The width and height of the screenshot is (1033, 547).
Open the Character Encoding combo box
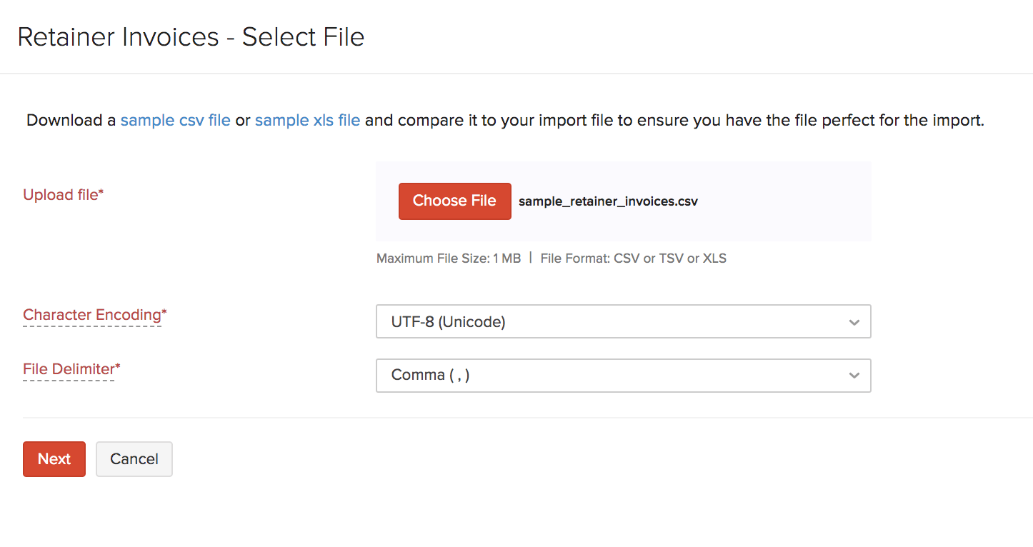point(623,321)
